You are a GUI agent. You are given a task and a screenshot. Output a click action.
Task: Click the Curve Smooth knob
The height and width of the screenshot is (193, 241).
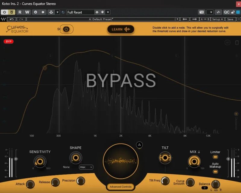point(190,182)
